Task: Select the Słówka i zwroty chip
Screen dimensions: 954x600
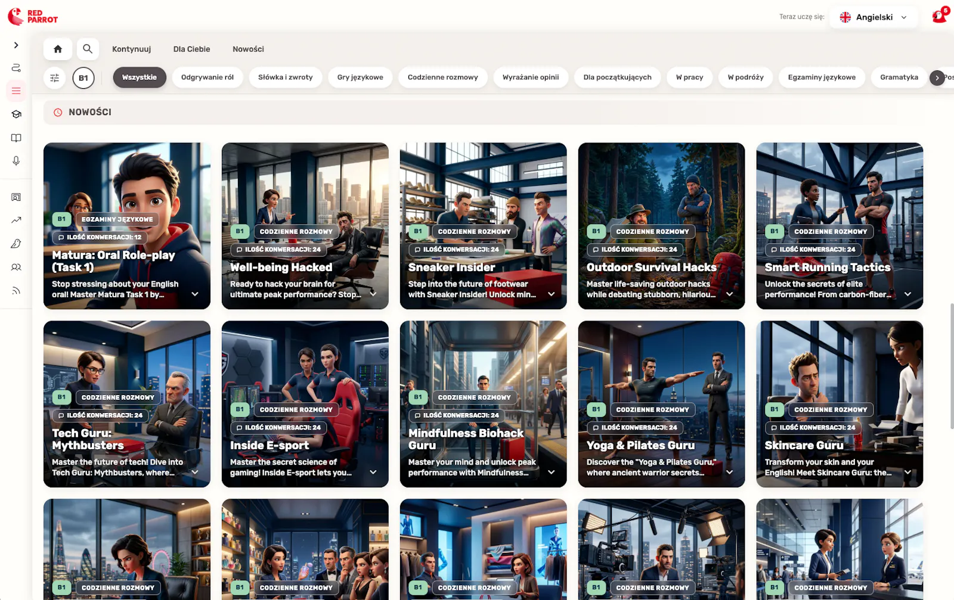Action: [286, 77]
